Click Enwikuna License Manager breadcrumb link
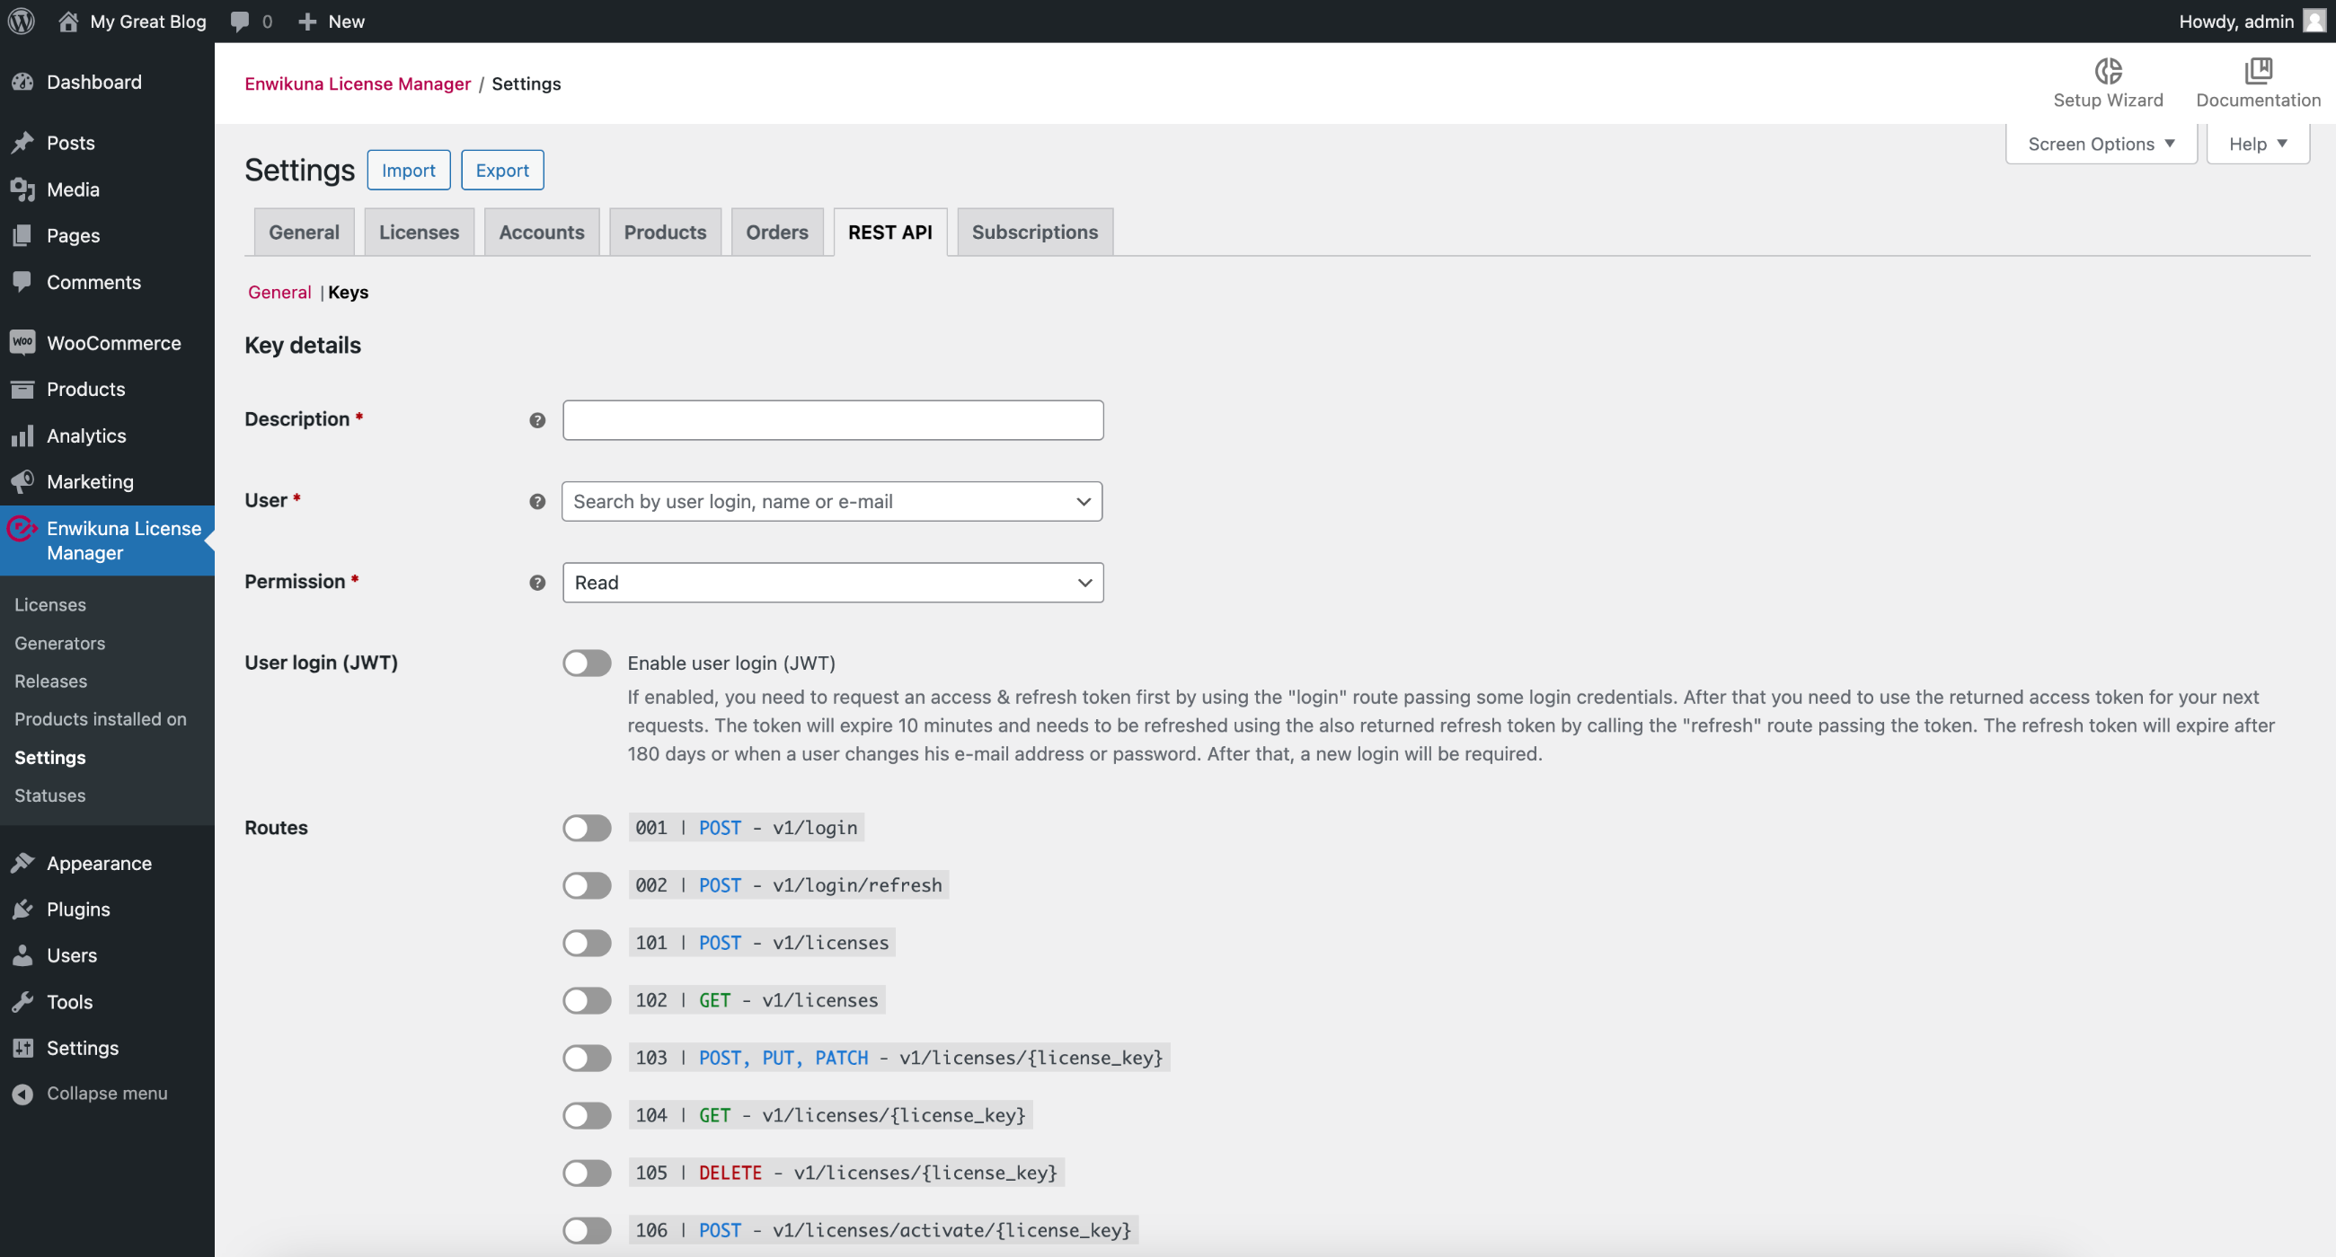2336x1257 pixels. [358, 84]
